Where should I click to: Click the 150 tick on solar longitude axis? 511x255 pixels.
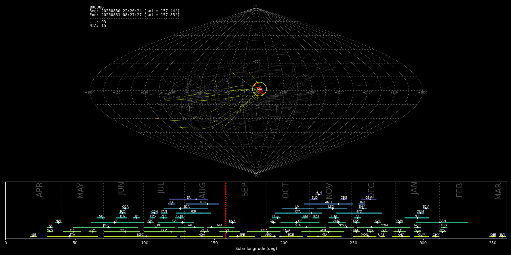coord(214,243)
